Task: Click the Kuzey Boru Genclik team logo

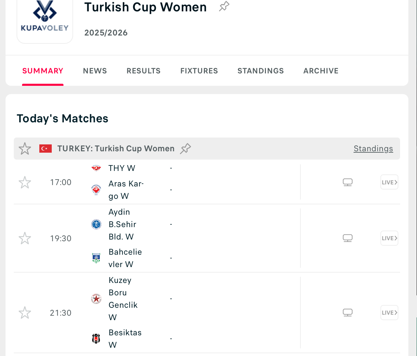Action: 96,298
